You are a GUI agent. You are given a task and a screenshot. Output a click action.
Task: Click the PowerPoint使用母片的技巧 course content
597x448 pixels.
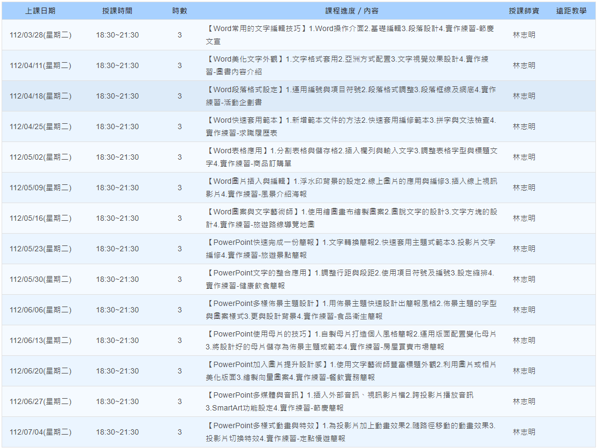point(351,340)
